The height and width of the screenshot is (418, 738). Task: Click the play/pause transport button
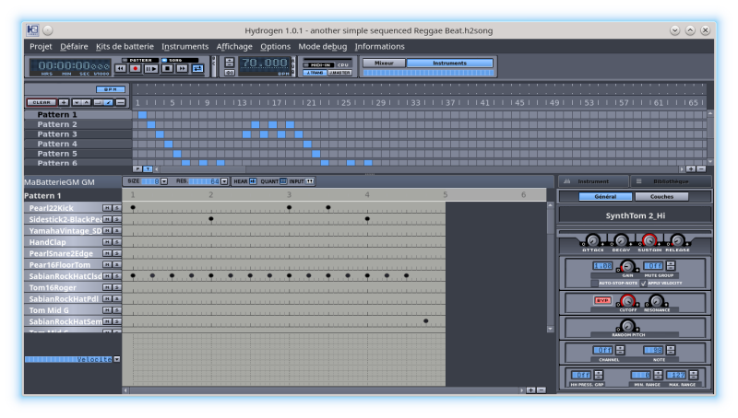pos(151,69)
